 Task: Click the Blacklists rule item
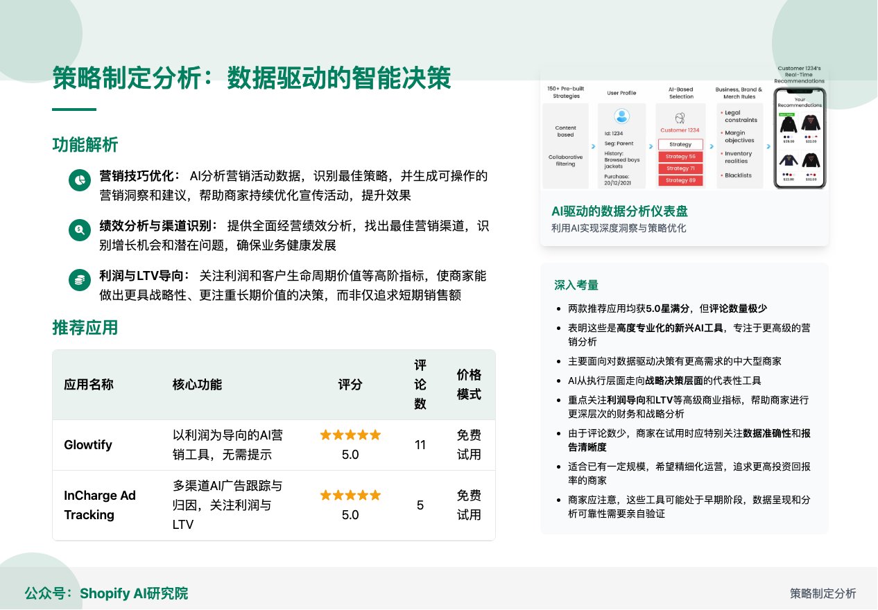[738, 175]
